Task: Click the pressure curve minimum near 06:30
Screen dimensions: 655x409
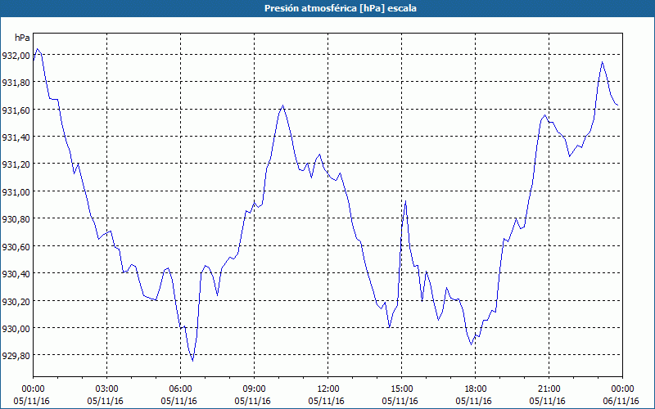Action: (192, 361)
